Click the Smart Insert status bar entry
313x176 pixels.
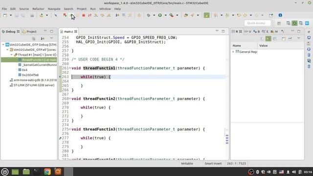click(213, 164)
